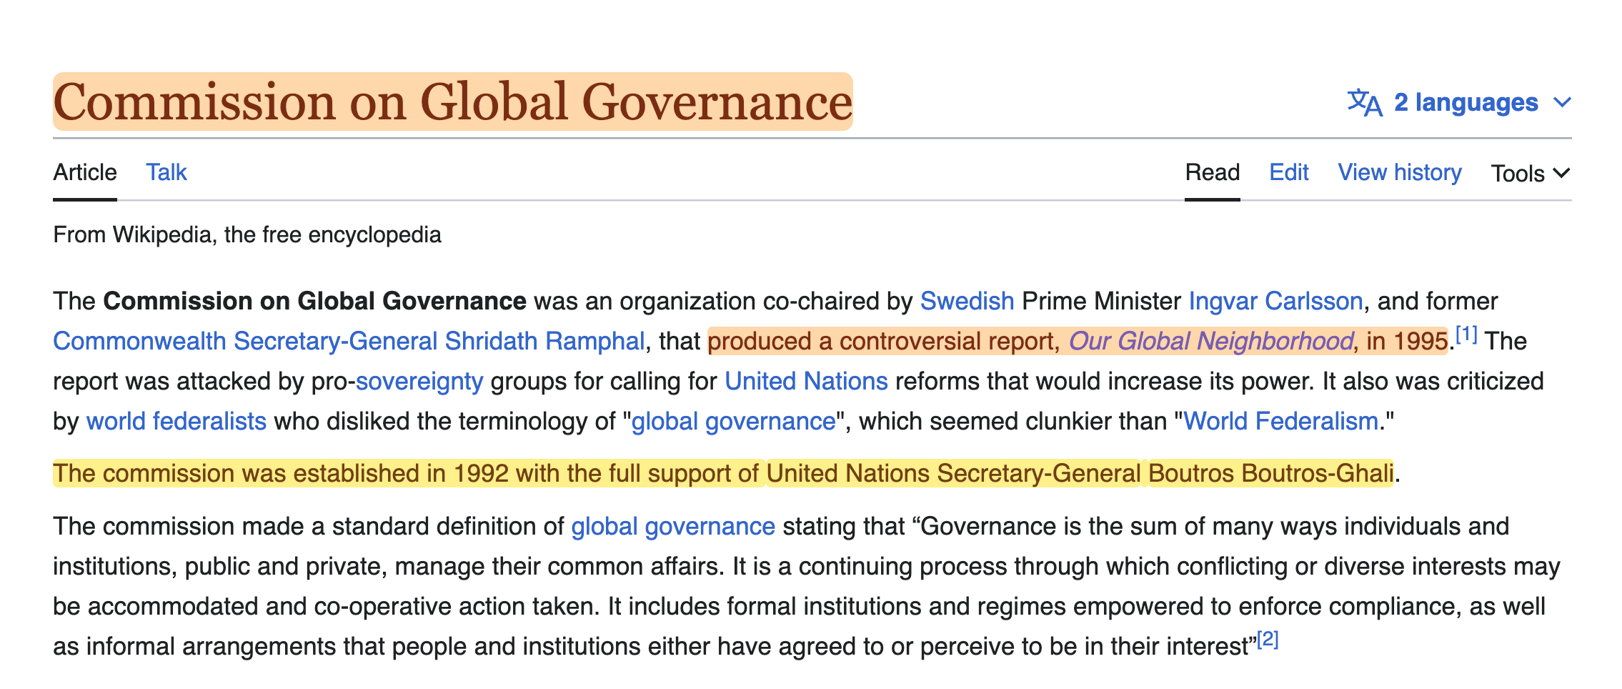
Task: Open the Tools menu
Action: pyautogui.click(x=1530, y=174)
